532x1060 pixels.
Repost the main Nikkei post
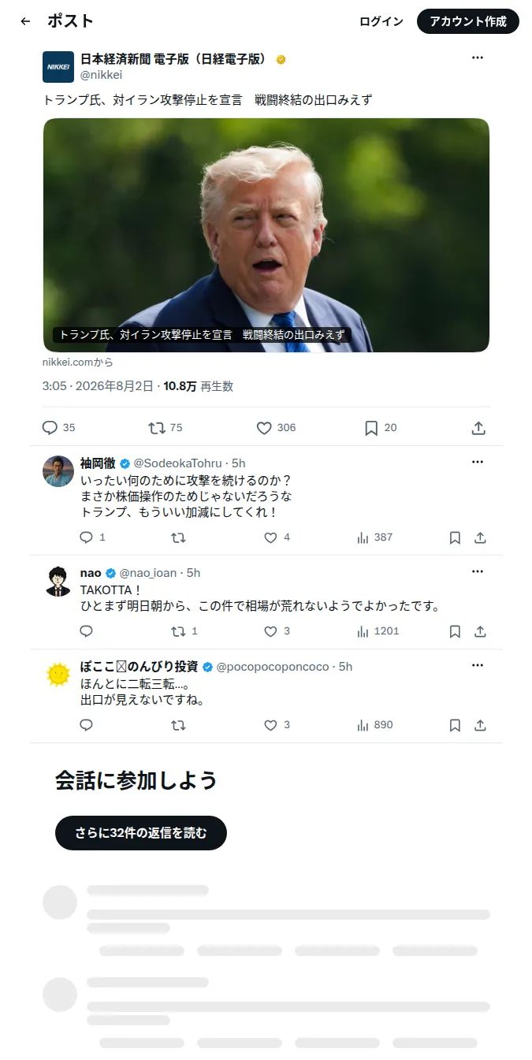pos(157,428)
